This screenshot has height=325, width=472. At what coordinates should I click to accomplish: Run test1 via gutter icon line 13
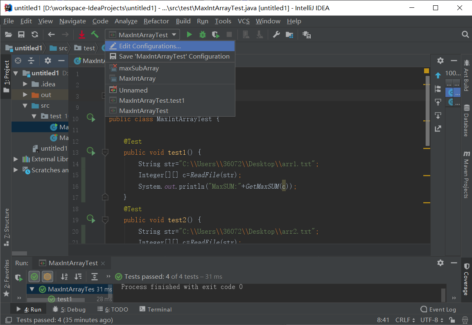tap(91, 151)
